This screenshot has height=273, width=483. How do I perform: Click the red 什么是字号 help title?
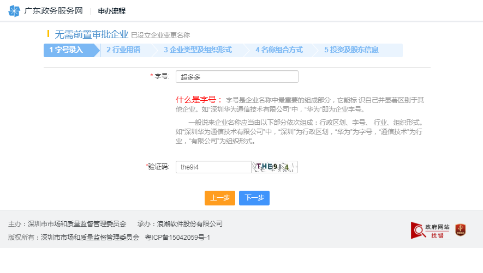(x=199, y=100)
